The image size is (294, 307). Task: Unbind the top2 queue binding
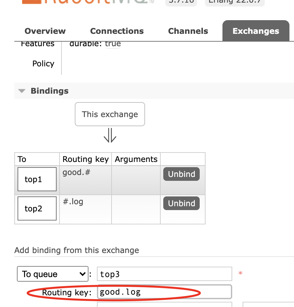point(181,204)
